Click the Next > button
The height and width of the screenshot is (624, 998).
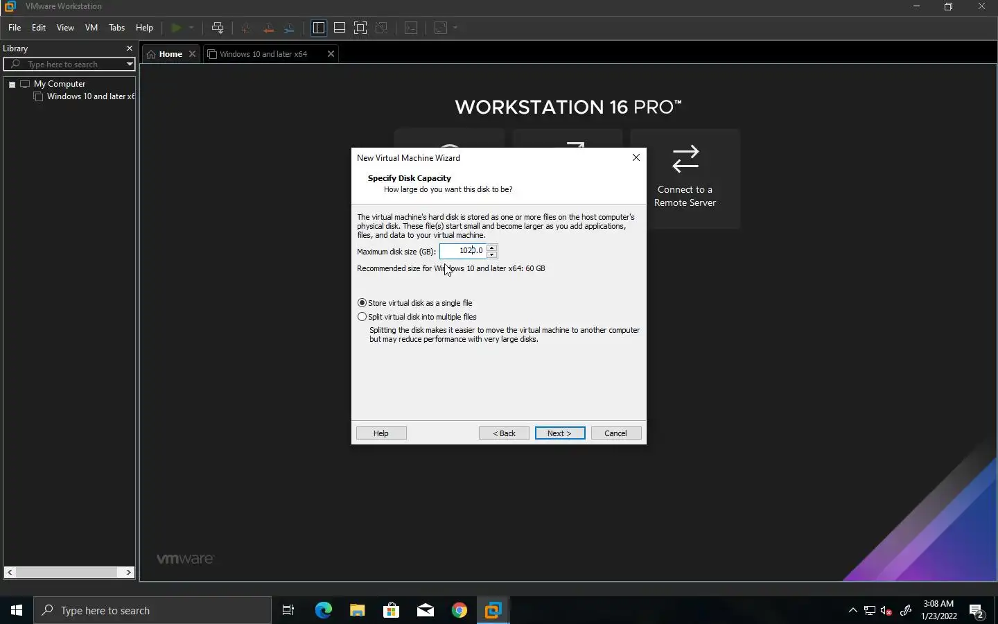[560, 433]
